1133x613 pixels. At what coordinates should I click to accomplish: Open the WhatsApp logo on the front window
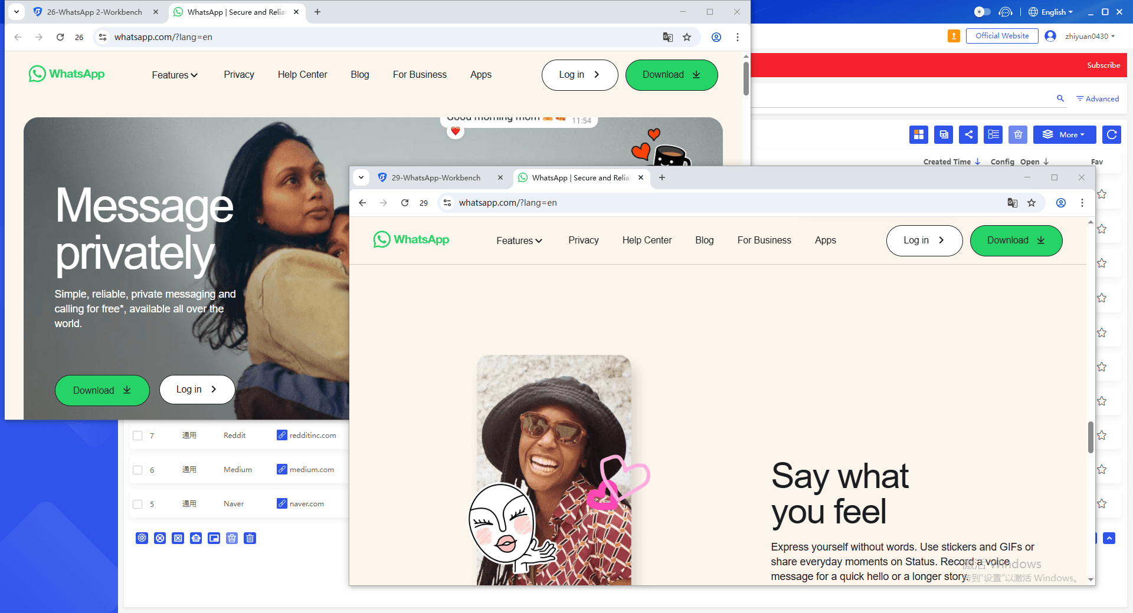[x=411, y=240]
